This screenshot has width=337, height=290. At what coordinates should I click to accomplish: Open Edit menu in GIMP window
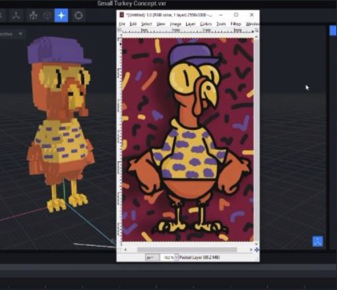(x=133, y=24)
